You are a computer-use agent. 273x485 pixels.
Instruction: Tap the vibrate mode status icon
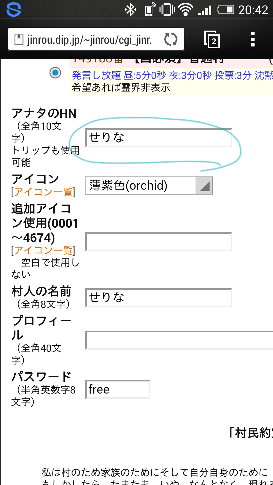[167, 10]
